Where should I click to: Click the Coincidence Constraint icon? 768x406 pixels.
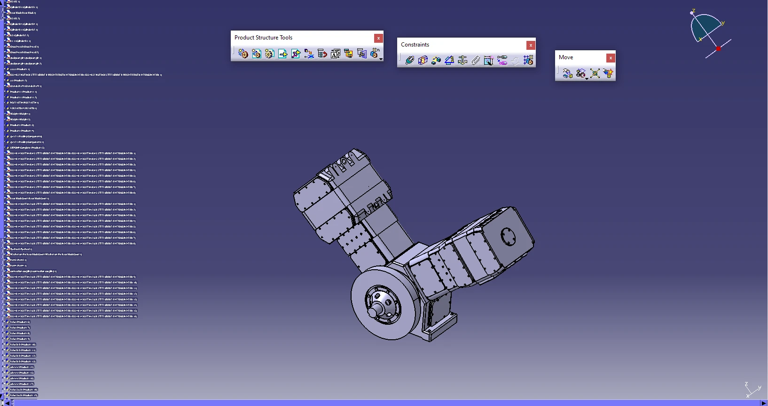pos(410,60)
